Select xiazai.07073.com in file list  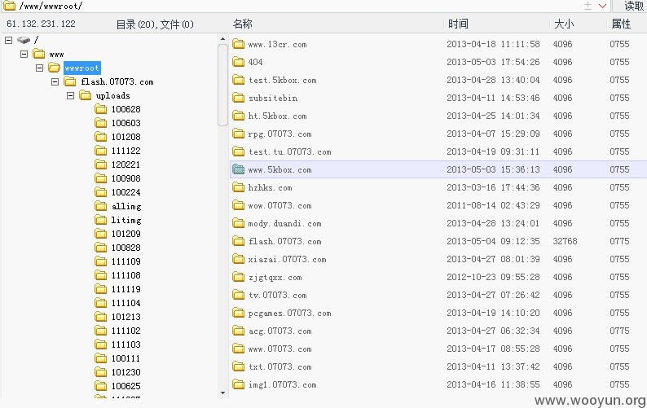[x=287, y=259]
